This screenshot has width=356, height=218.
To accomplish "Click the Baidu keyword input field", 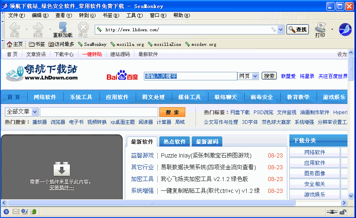I will tap(191, 76).
